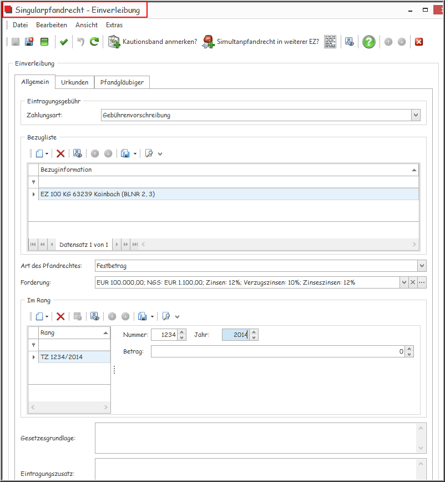
Task: Open the Bearbeiten menu
Action: coord(52,25)
